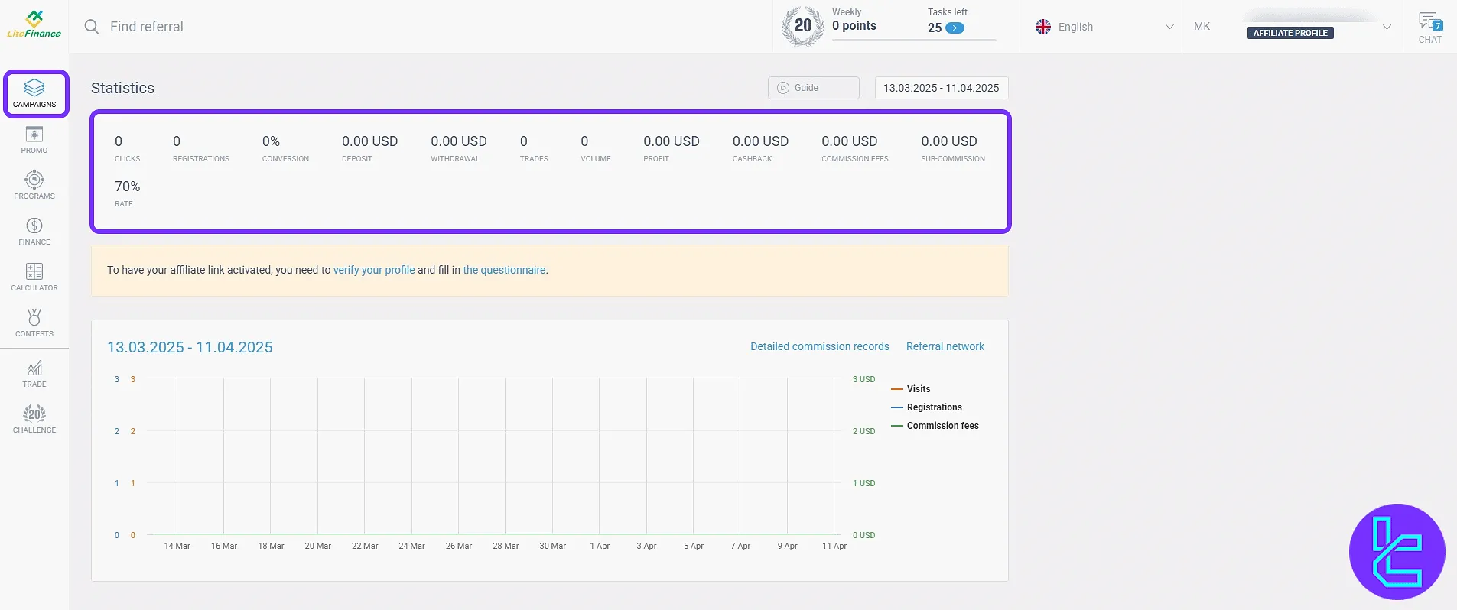Viewport: 1457px width, 610px height.
Task: Click the search magnifier icon
Action: point(92,27)
